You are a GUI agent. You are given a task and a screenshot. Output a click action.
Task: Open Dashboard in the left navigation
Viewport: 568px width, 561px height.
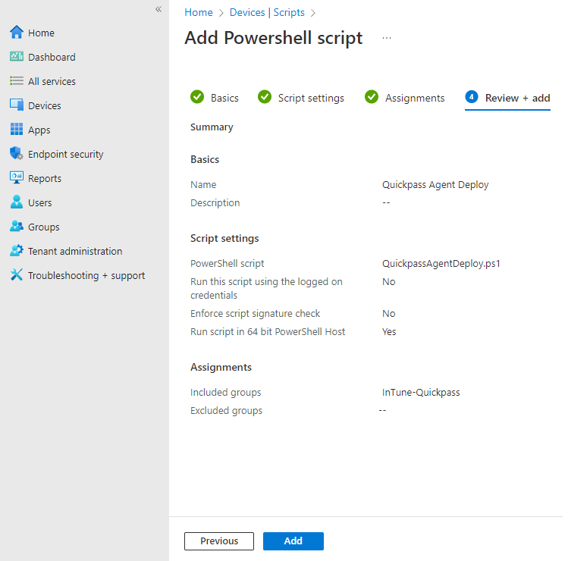pyautogui.click(x=52, y=57)
